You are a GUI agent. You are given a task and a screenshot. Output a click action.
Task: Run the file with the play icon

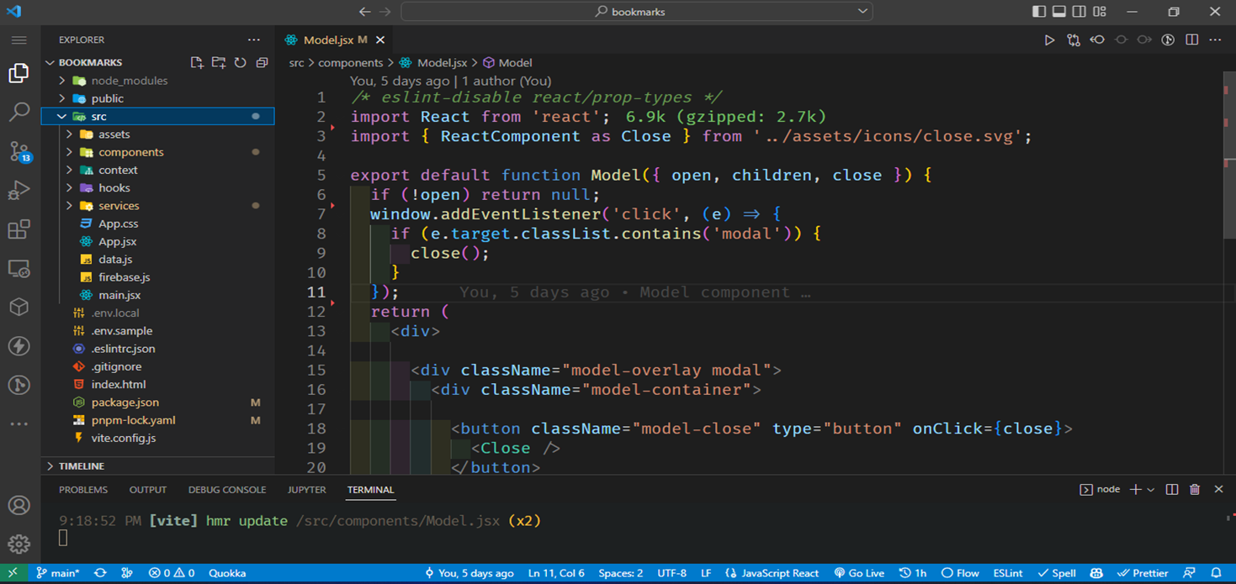tap(1049, 39)
